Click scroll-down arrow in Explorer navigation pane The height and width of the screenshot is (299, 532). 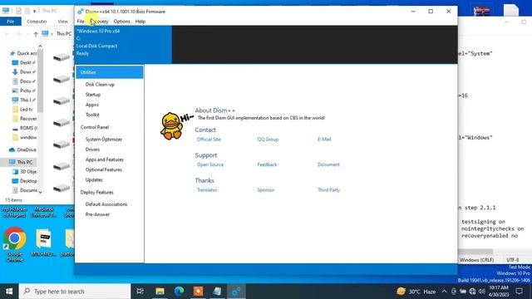click(x=41, y=192)
